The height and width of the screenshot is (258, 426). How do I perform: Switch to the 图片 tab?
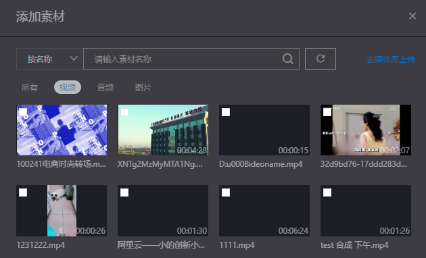(x=143, y=87)
